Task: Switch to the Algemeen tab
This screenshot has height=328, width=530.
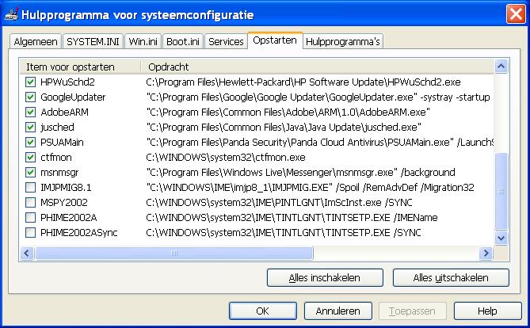Action: (x=36, y=42)
